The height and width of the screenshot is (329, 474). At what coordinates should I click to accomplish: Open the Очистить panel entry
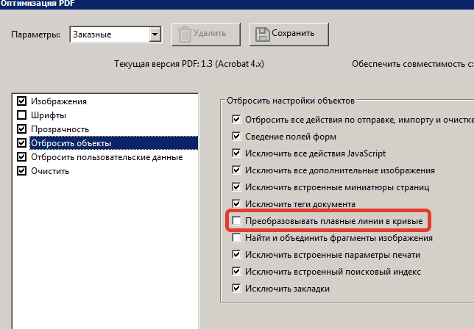[x=50, y=171]
